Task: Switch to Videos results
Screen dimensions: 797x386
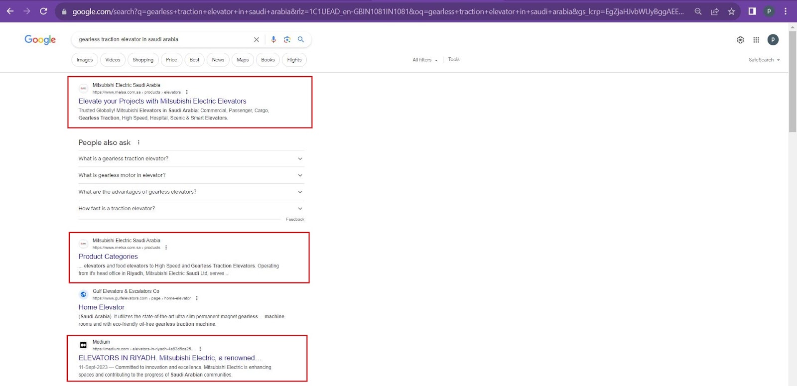Action: [x=113, y=60]
